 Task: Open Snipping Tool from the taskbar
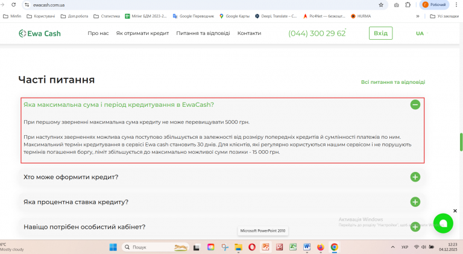point(225,247)
